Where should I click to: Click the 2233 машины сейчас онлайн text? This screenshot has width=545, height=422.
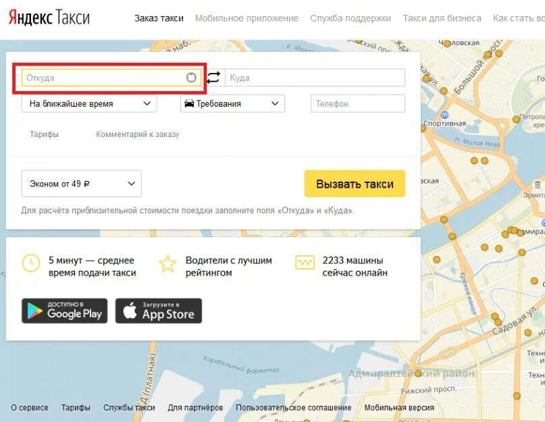(x=355, y=267)
